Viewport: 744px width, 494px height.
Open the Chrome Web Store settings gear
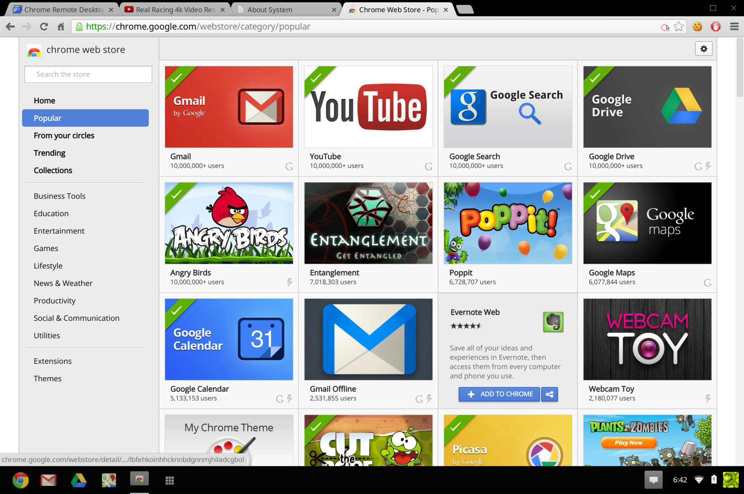pyautogui.click(x=704, y=49)
